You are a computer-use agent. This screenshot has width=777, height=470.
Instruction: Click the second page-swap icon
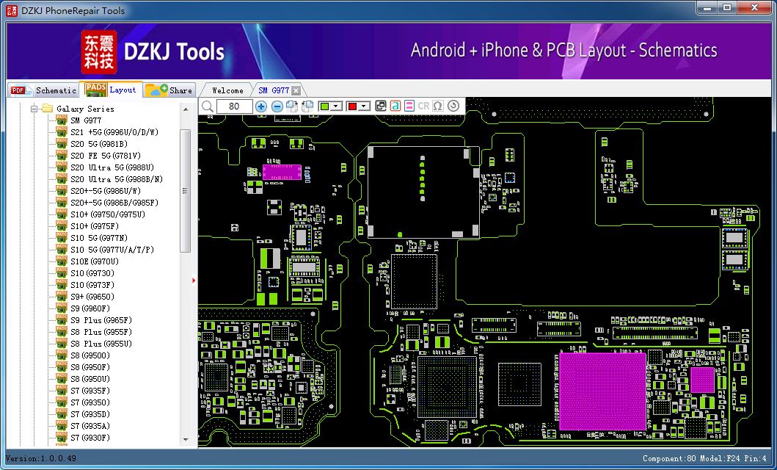tap(307, 106)
